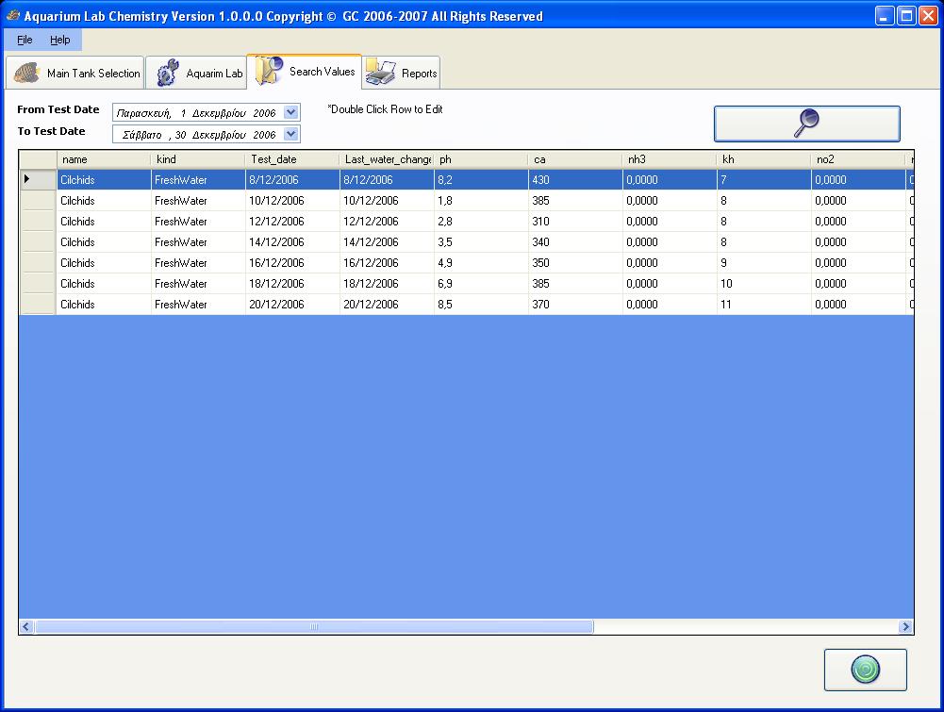Click the gear icon on Aquarim Lab tab

(167, 73)
